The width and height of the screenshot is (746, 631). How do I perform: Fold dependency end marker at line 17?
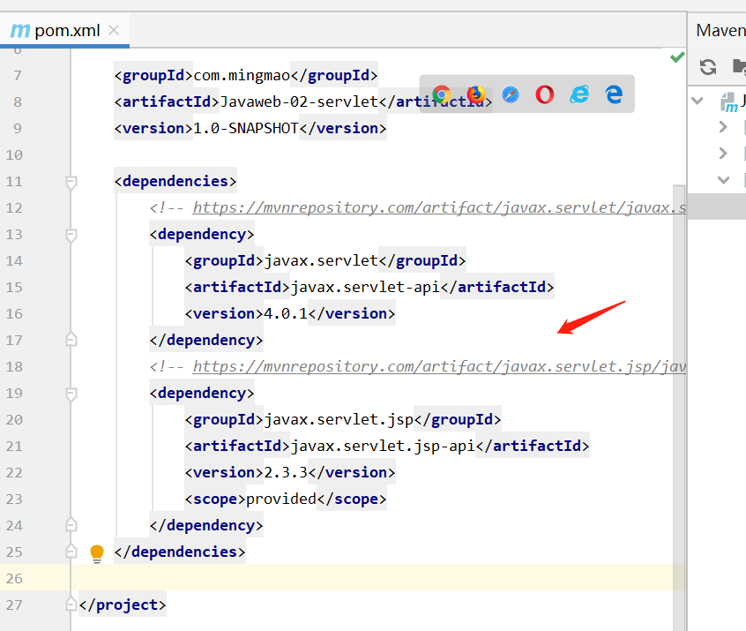pos(71,340)
